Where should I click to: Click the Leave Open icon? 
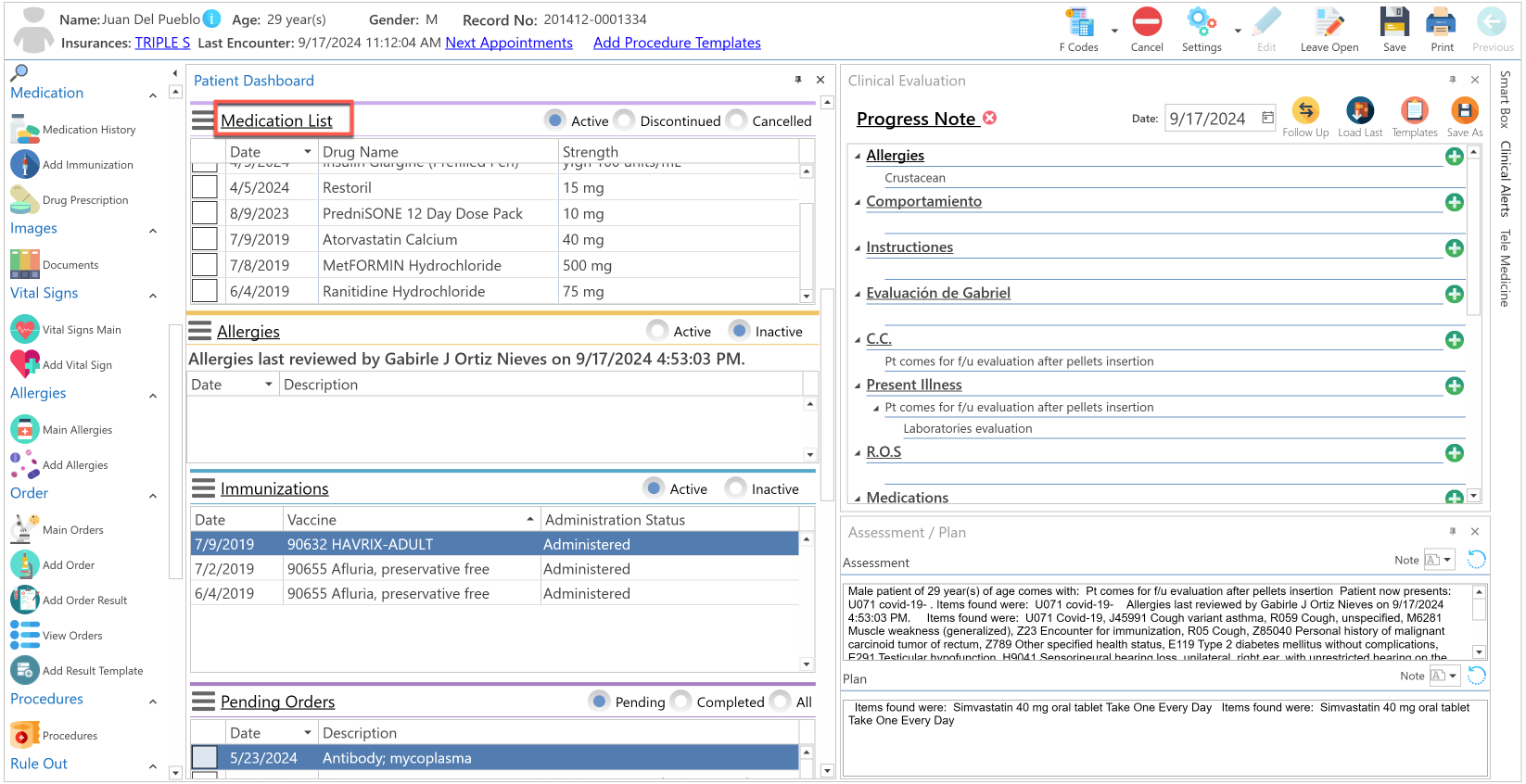[1329, 23]
